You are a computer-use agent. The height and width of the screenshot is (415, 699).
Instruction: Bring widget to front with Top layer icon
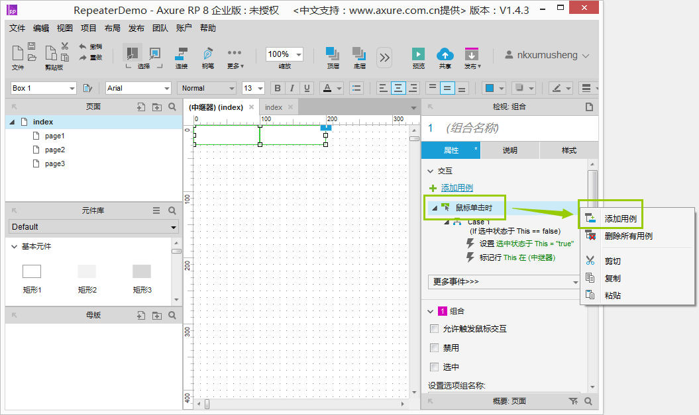333,54
